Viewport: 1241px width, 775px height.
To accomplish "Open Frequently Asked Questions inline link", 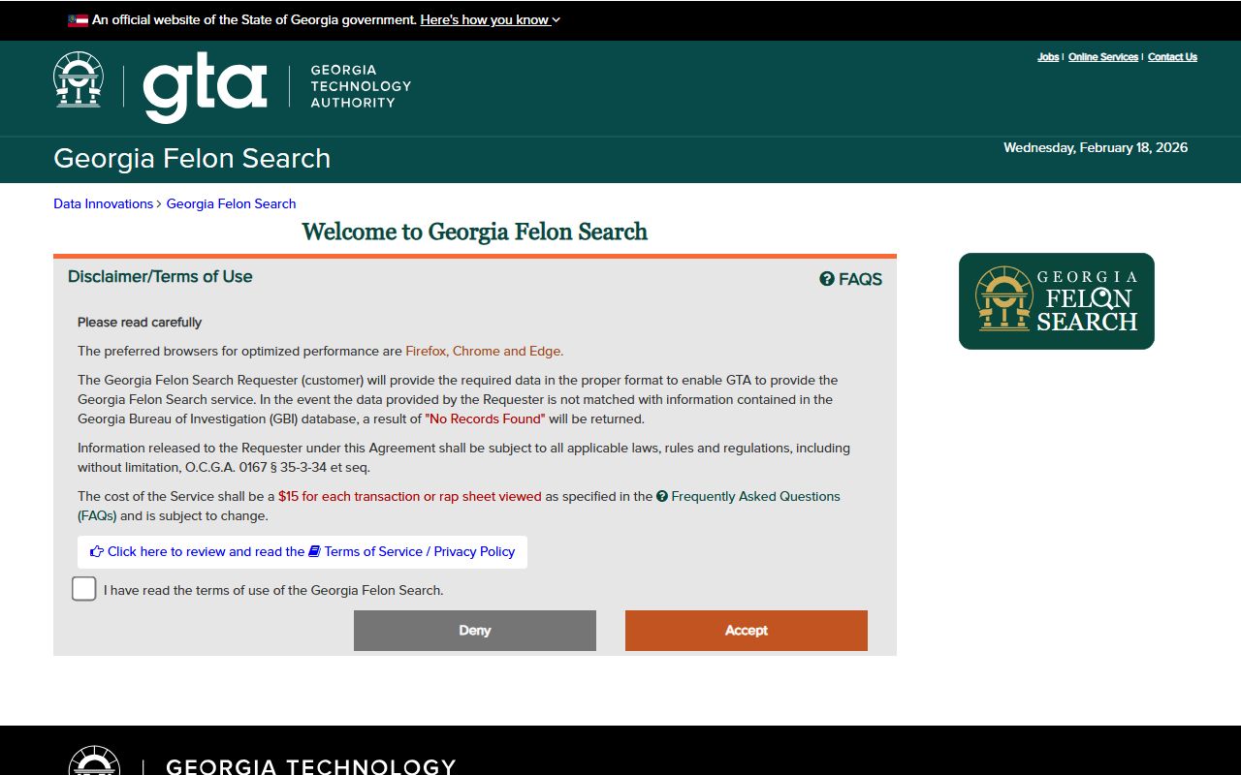I will 459,506.
